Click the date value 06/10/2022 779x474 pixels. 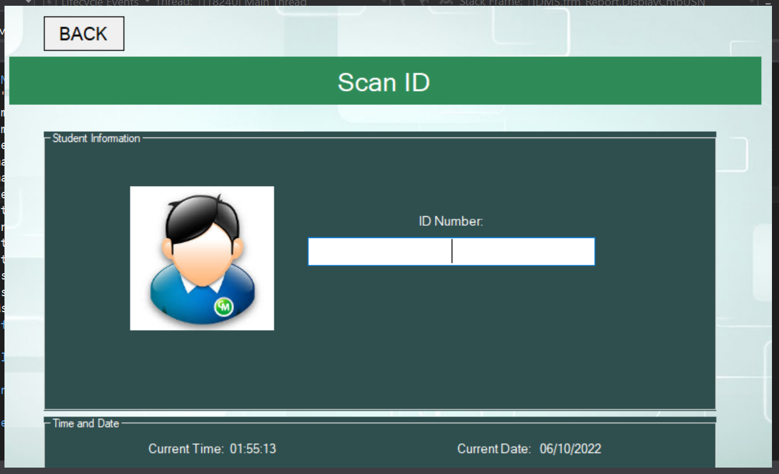[x=570, y=449]
